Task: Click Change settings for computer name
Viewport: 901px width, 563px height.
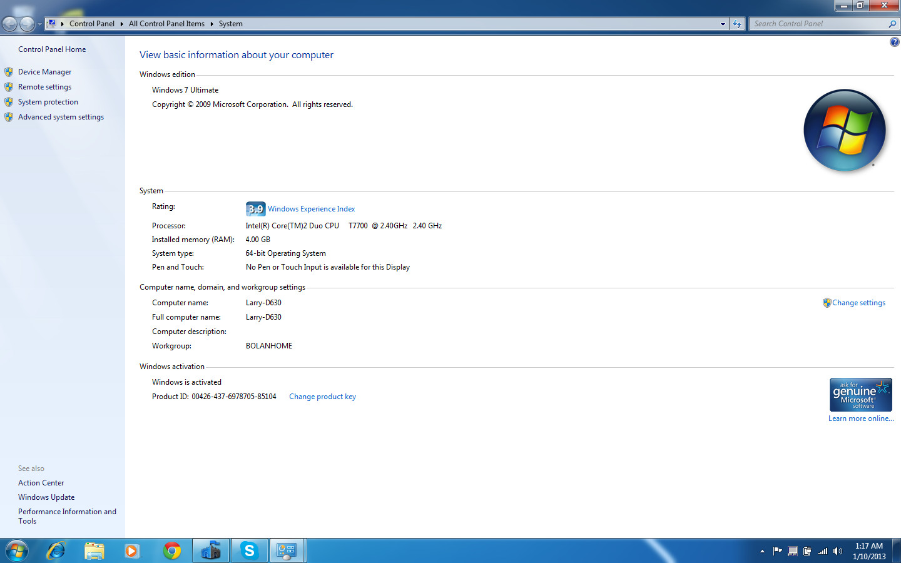Action: 858,303
